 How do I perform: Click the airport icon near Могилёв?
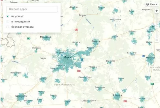pos(143,56)
